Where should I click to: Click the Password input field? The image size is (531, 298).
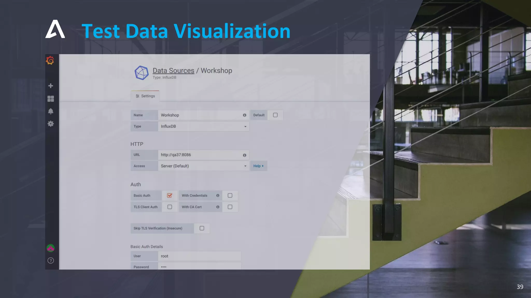coord(199,266)
